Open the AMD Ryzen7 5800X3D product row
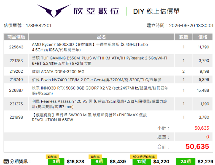The image size is (215, 165). pos(108,47)
